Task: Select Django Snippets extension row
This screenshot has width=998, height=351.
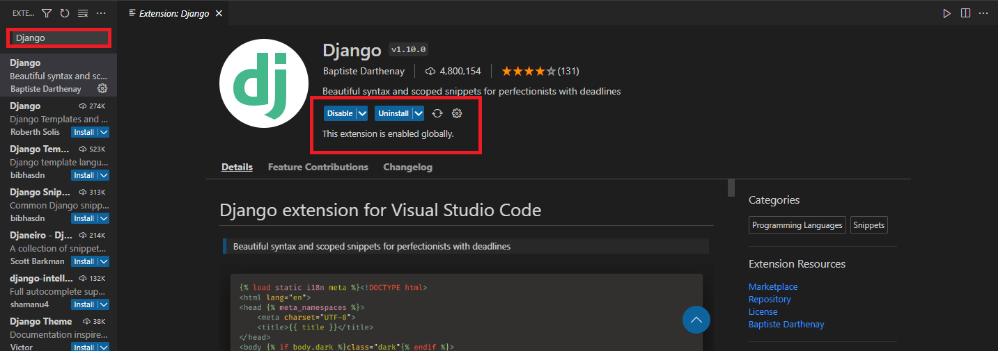Action: (59, 205)
